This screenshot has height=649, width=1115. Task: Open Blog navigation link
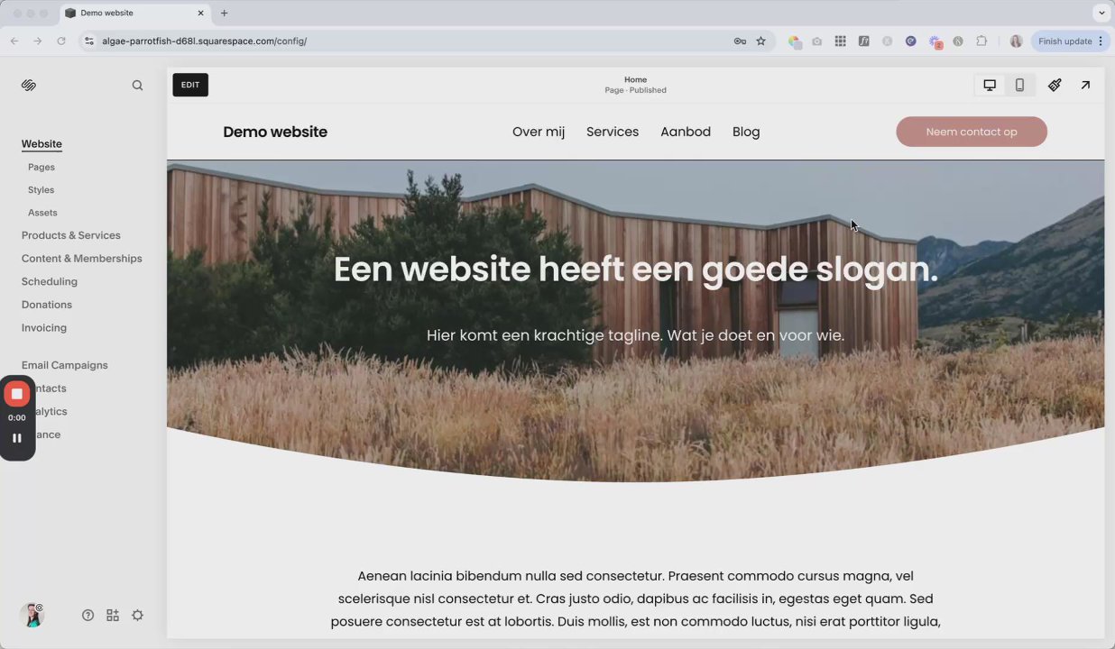click(746, 132)
